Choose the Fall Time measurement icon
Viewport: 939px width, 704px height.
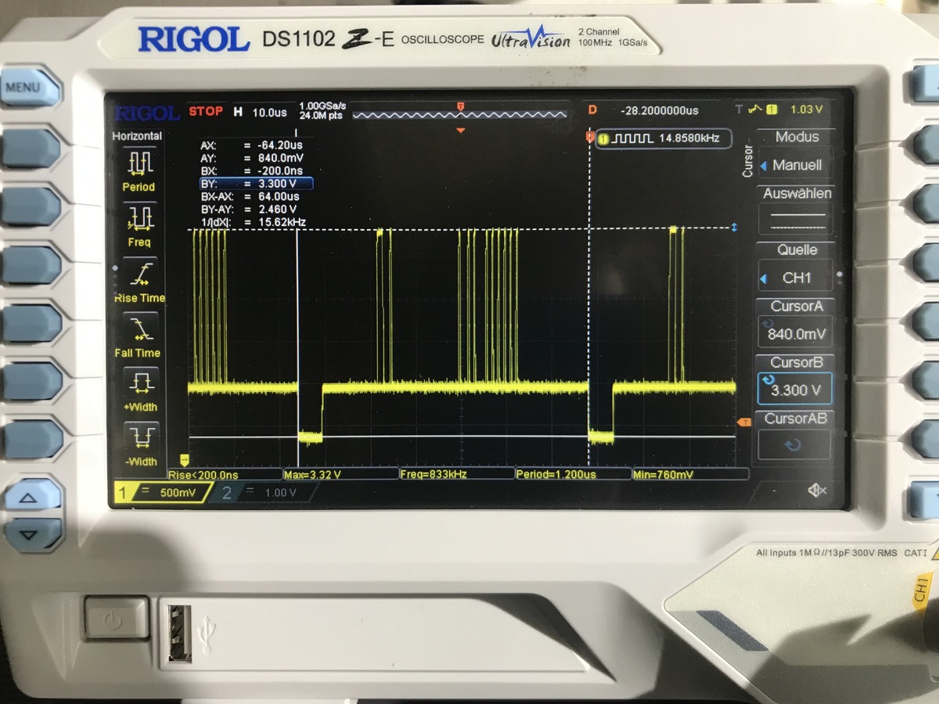[x=141, y=328]
